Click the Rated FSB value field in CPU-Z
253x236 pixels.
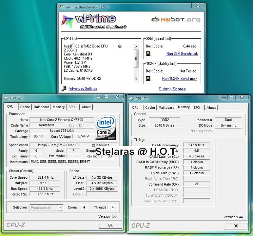click(x=45, y=194)
